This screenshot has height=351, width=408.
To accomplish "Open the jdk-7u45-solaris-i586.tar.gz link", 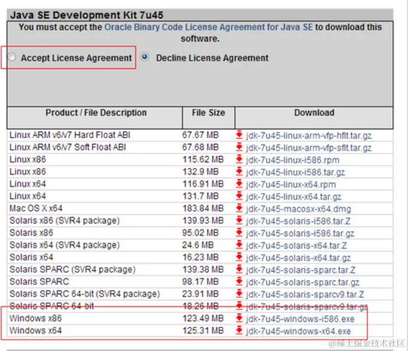I will [300, 234].
